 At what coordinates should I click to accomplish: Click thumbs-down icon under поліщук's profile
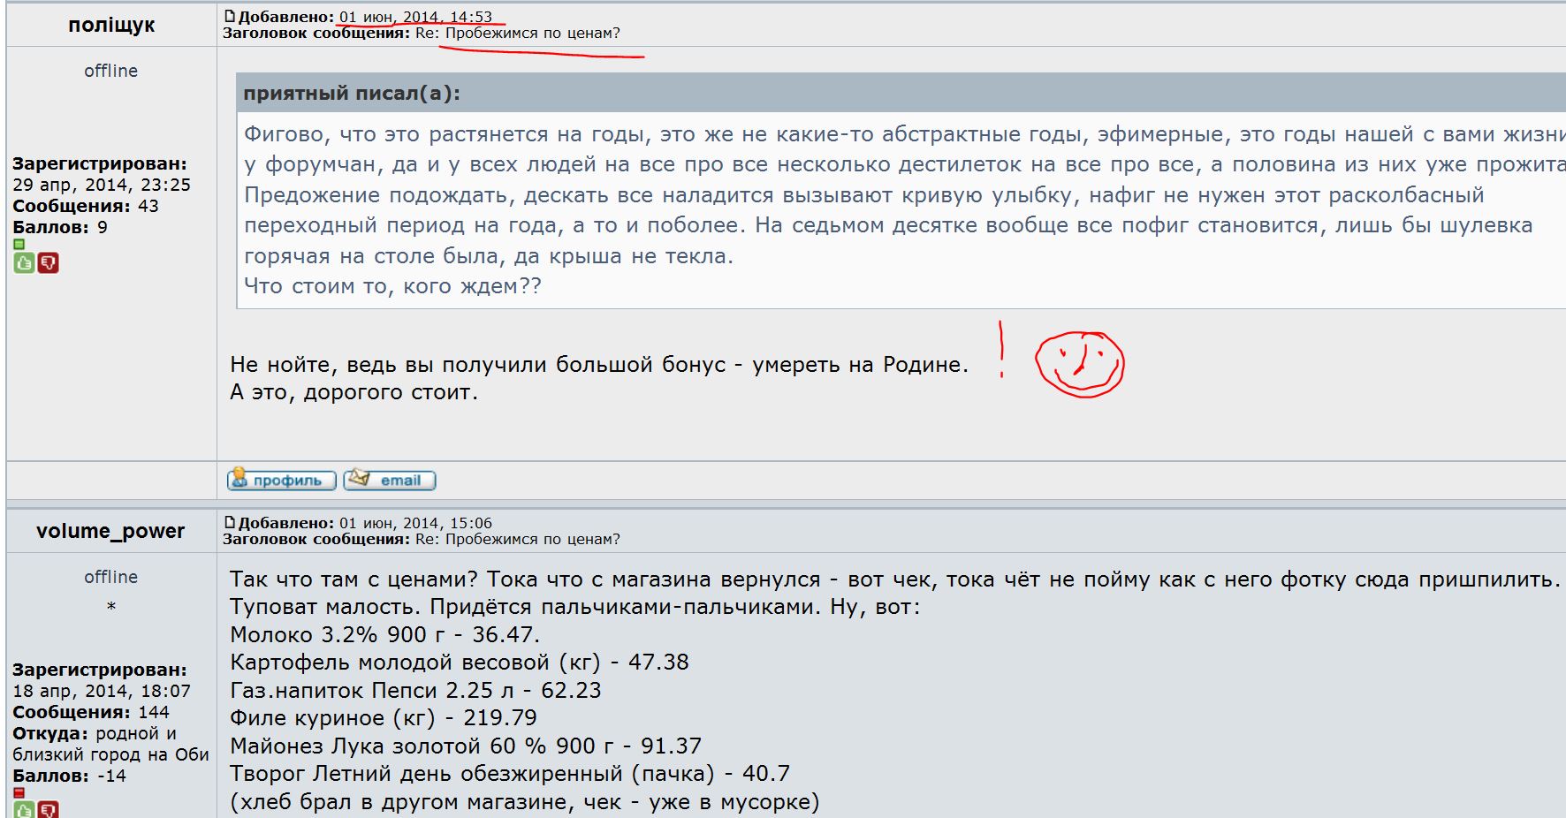pos(49,263)
